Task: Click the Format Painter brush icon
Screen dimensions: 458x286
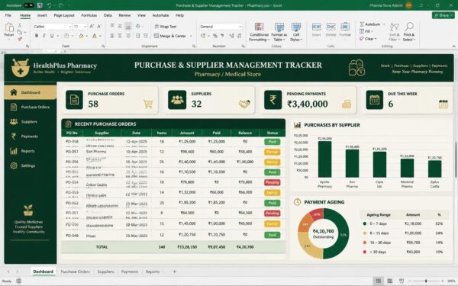Action: click(20, 39)
